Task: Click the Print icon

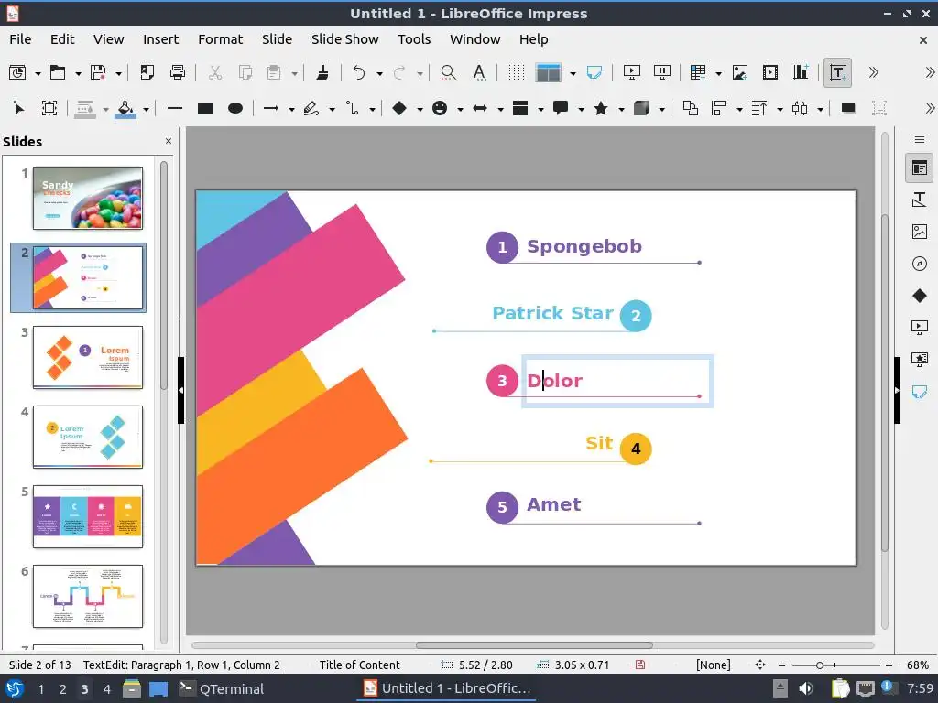Action: point(178,72)
